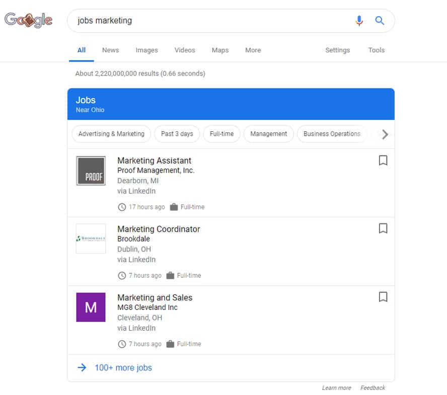Toggle the Full-time filter chip

click(x=221, y=134)
